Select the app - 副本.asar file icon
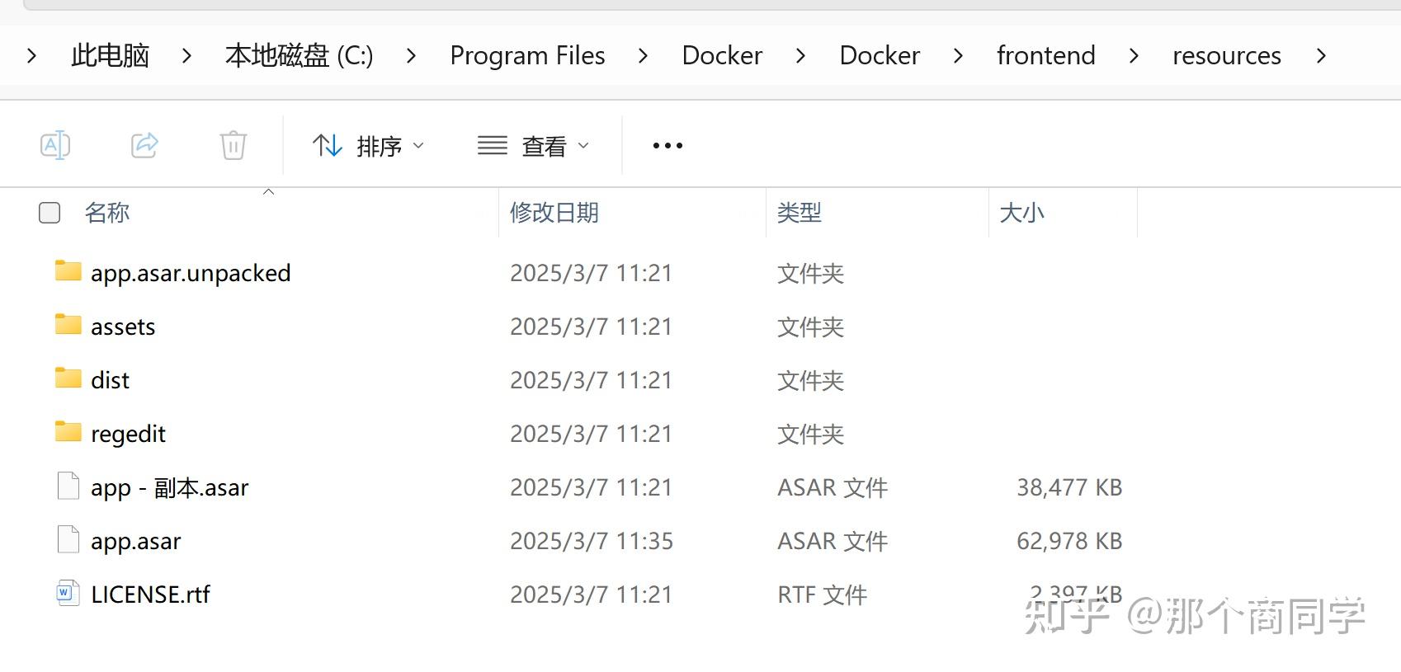This screenshot has width=1401, height=672. pyautogui.click(x=68, y=486)
